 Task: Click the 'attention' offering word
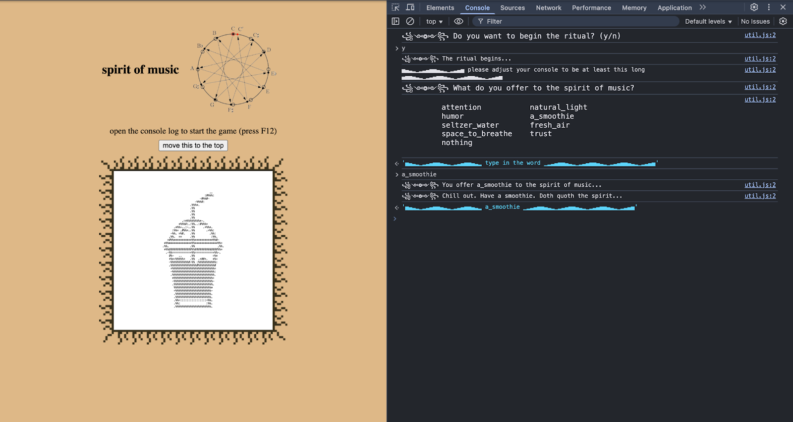[461, 107]
